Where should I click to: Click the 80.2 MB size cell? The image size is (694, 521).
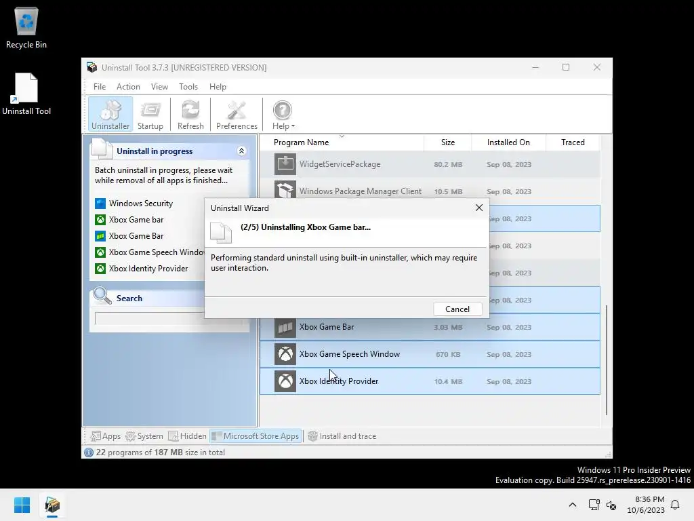[448, 164]
